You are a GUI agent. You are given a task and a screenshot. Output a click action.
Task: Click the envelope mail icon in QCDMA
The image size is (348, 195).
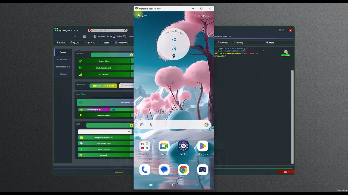tap(85, 36)
